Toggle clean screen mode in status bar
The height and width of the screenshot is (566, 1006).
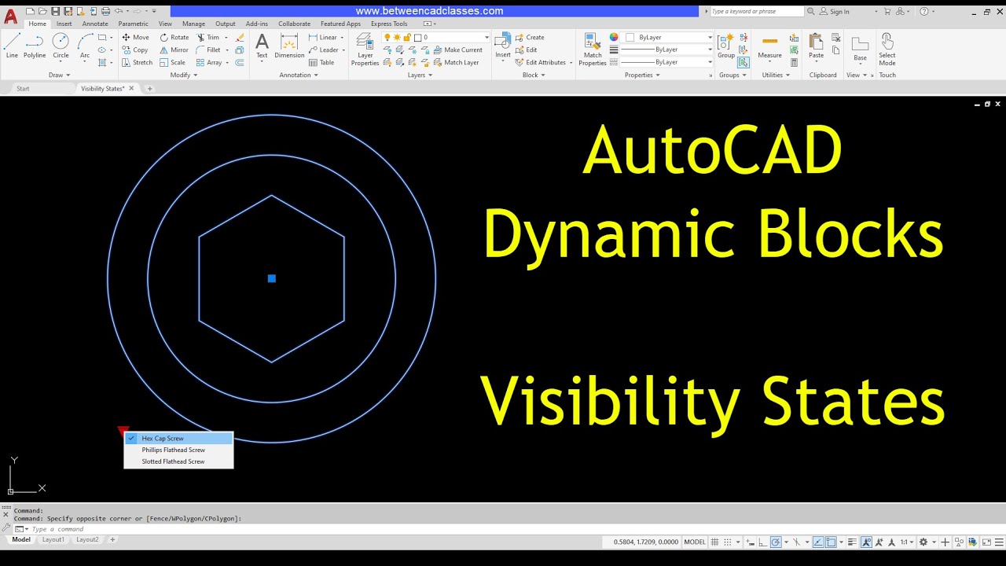click(x=986, y=542)
